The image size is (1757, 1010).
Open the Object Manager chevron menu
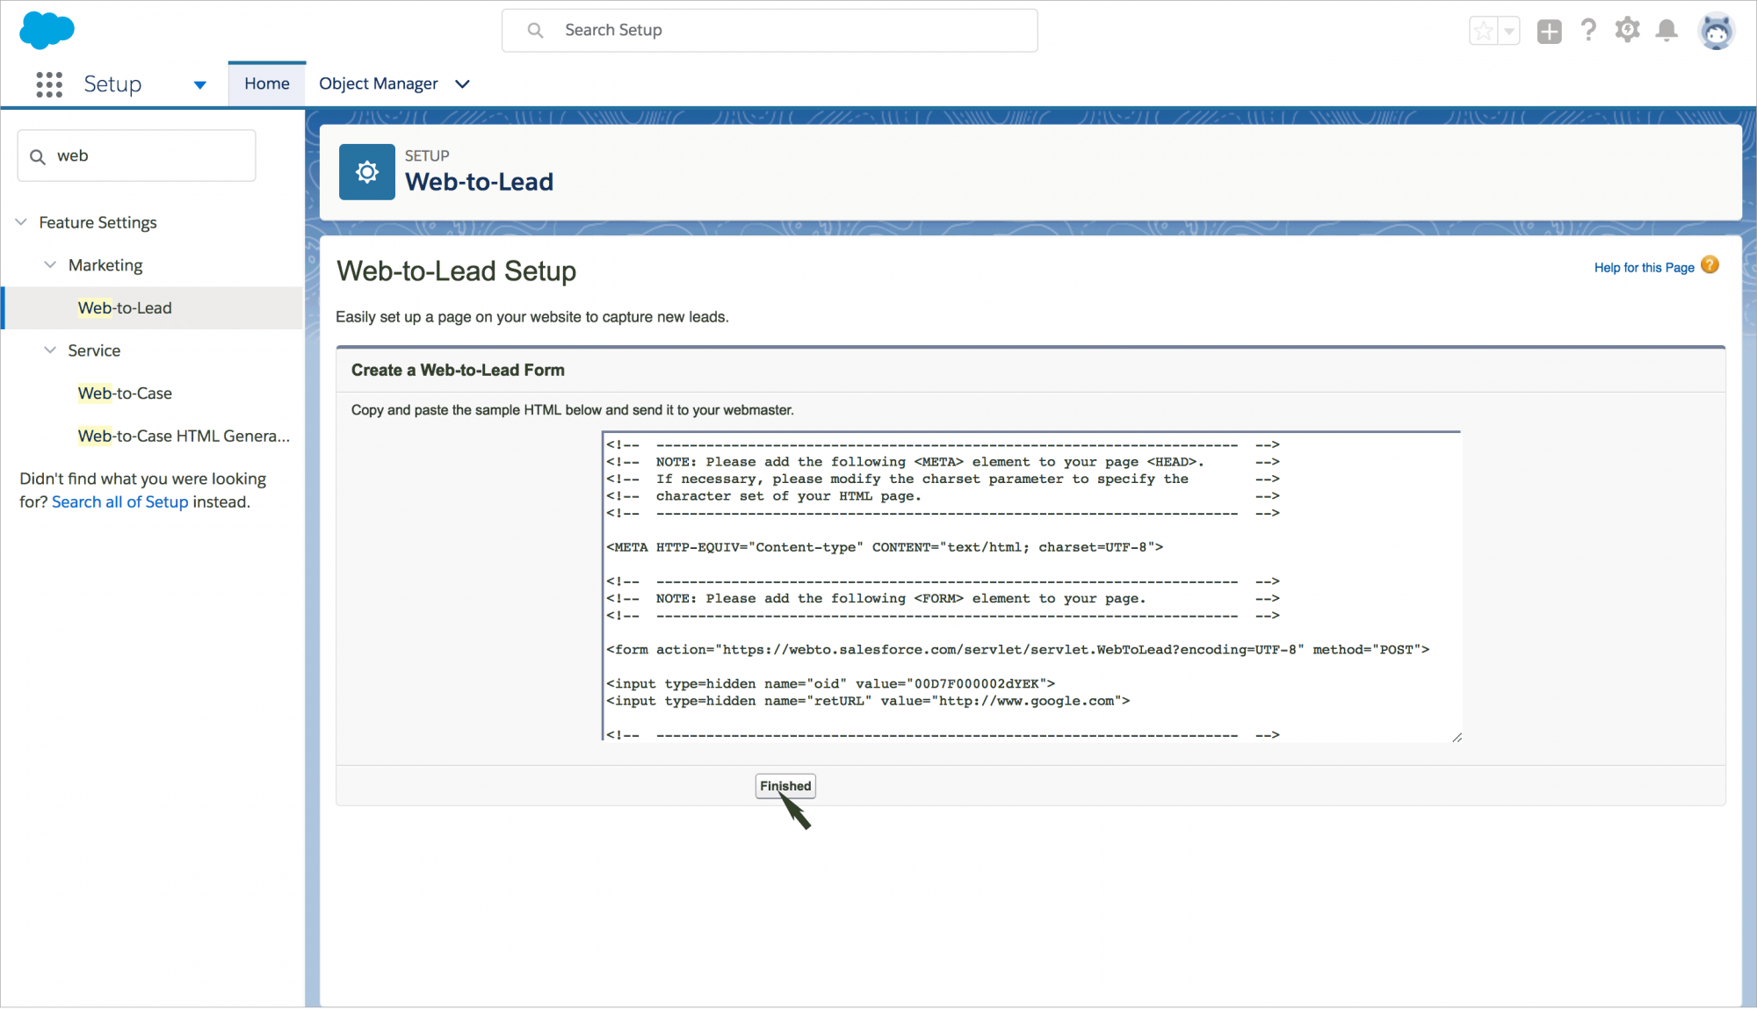point(462,84)
